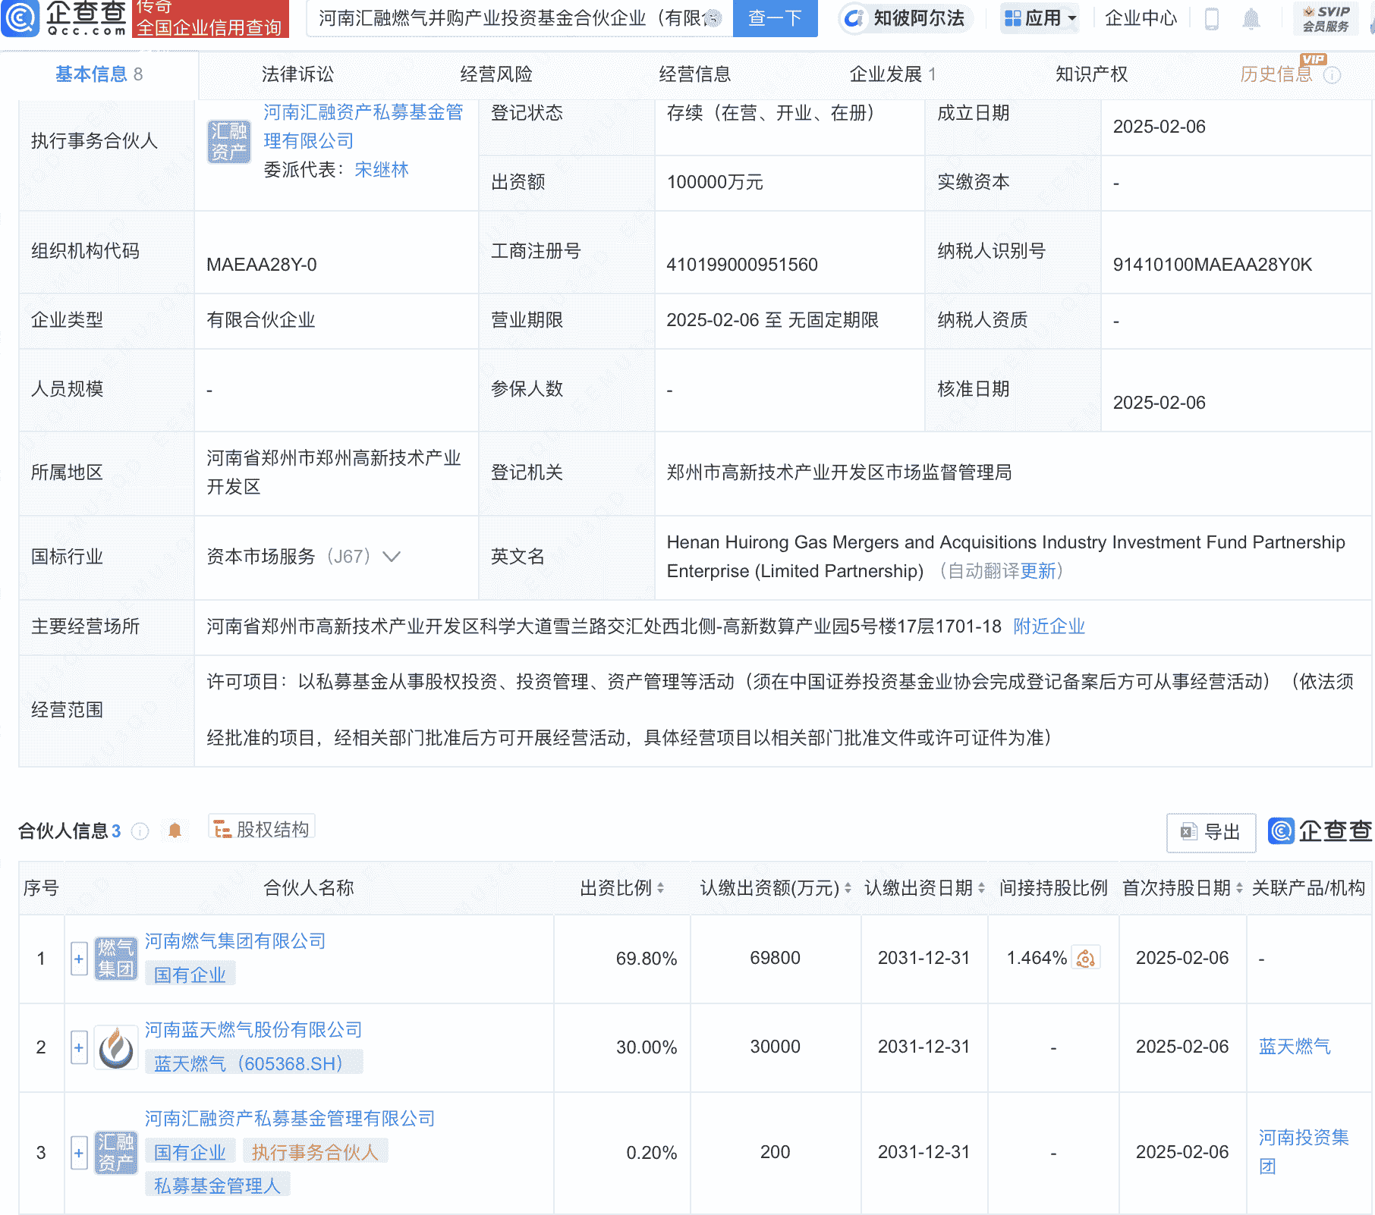Click the 蓝天燃气（605368.SH）stock tag
1375x1215 pixels.
pos(253,1062)
